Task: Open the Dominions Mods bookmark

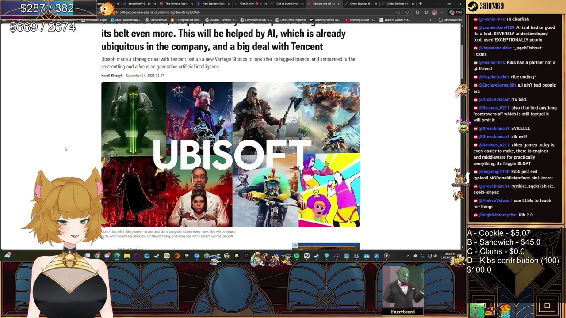Action: [x=256, y=20]
